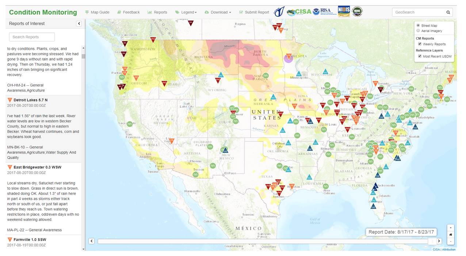Screen dimensions: 466x256
Task: Open the Map Guide menu item
Action: 97,12
